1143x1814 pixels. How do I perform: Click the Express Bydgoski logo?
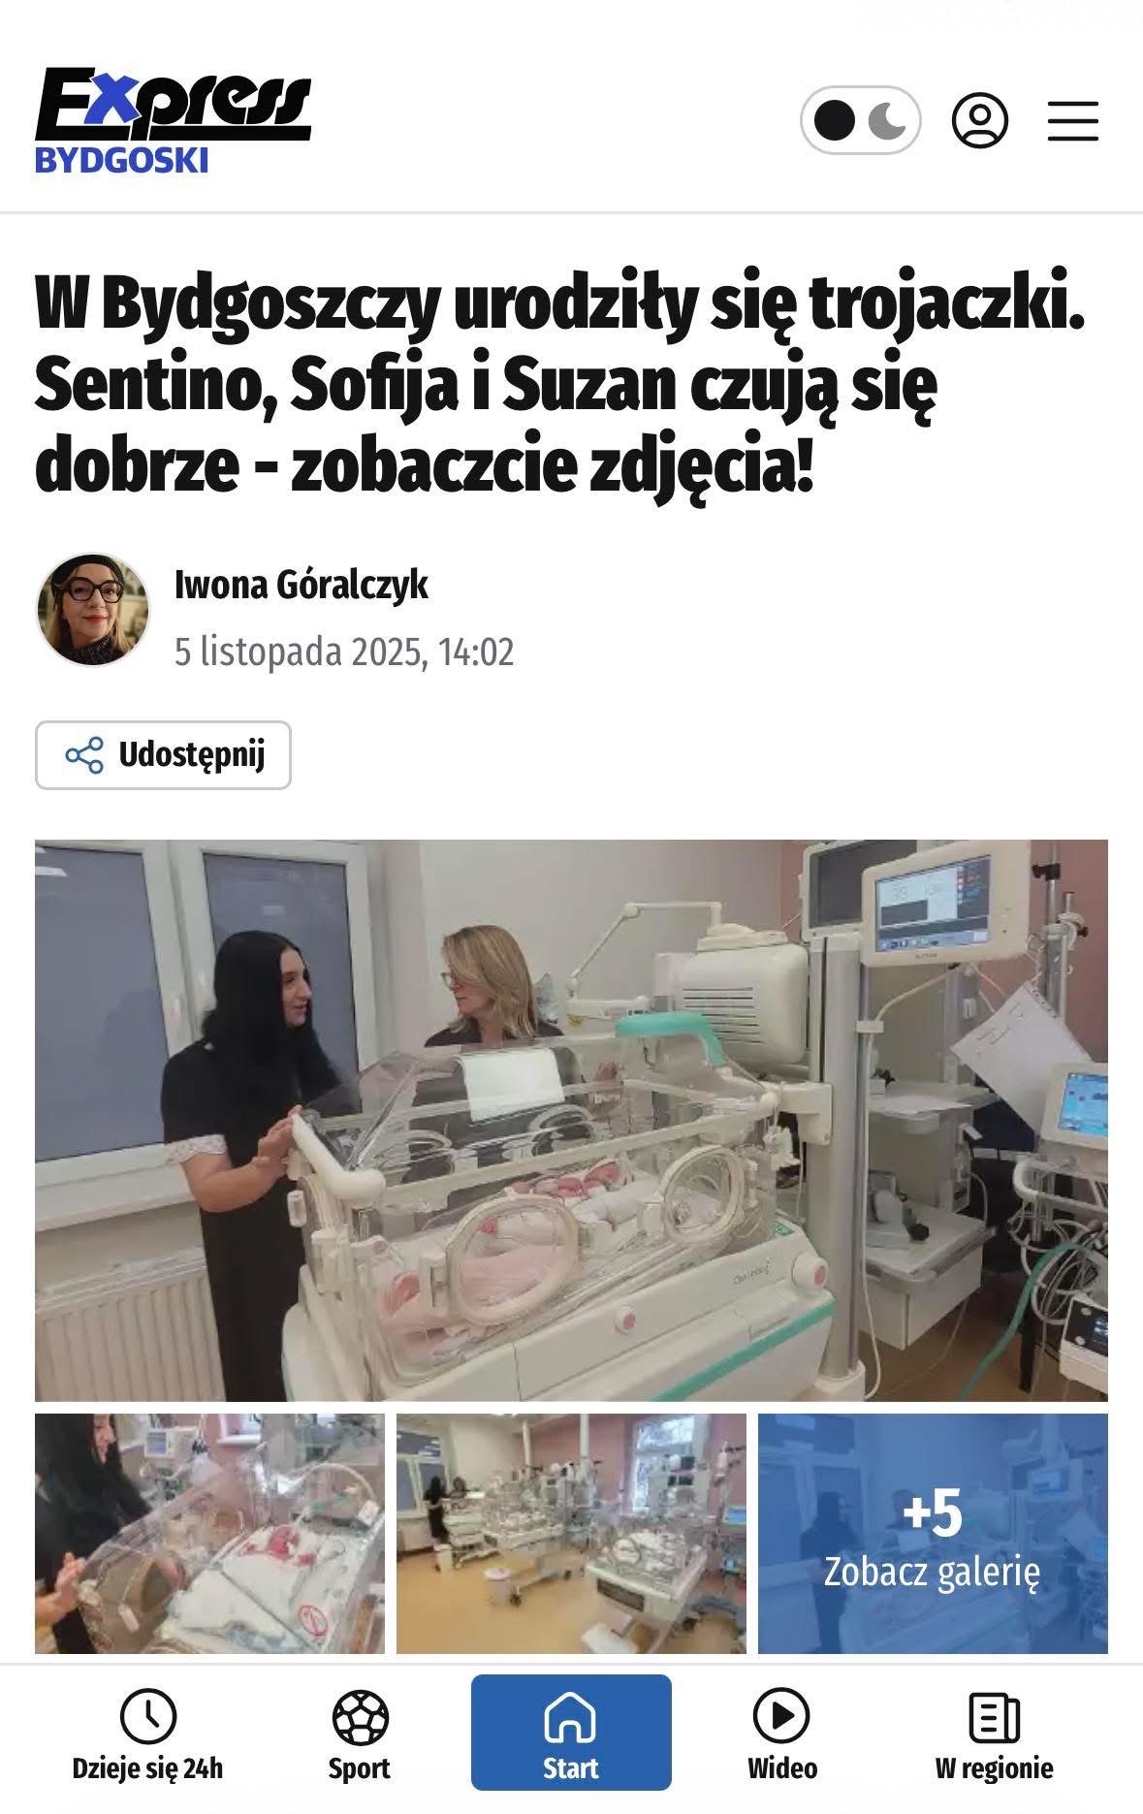point(173,121)
